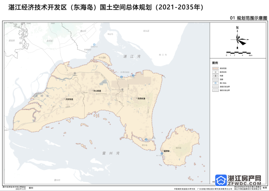
Task: Click the circle marker beside 民安街道
Action: point(65,99)
